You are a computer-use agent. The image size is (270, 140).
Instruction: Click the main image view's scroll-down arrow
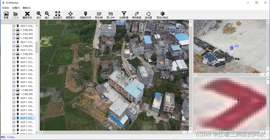191,129
